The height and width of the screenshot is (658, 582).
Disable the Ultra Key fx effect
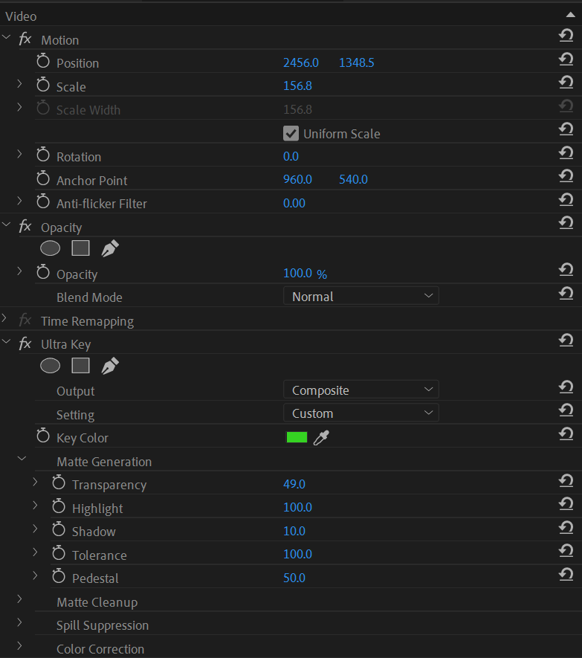point(25,344)
